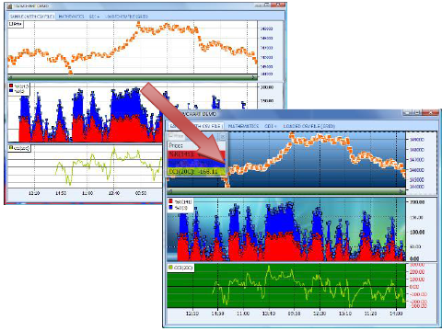The width and height of the screenshot is (442, 331).
Task: Click red %K legend swatch in back window
Action: coord(11,86)
